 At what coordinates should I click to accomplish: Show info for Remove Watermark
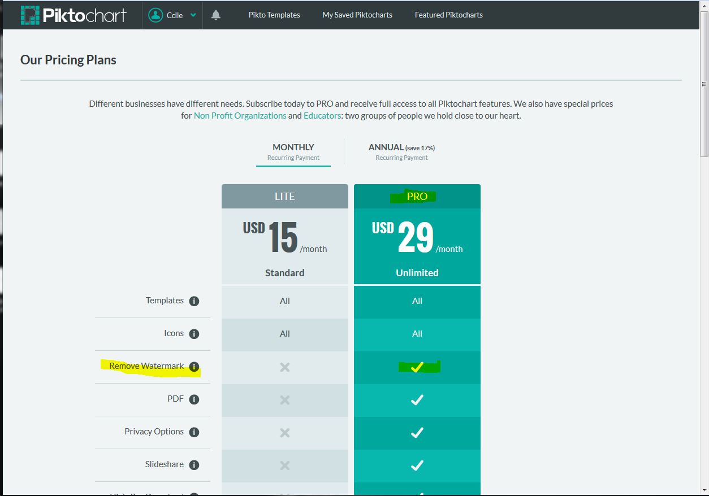194,367
